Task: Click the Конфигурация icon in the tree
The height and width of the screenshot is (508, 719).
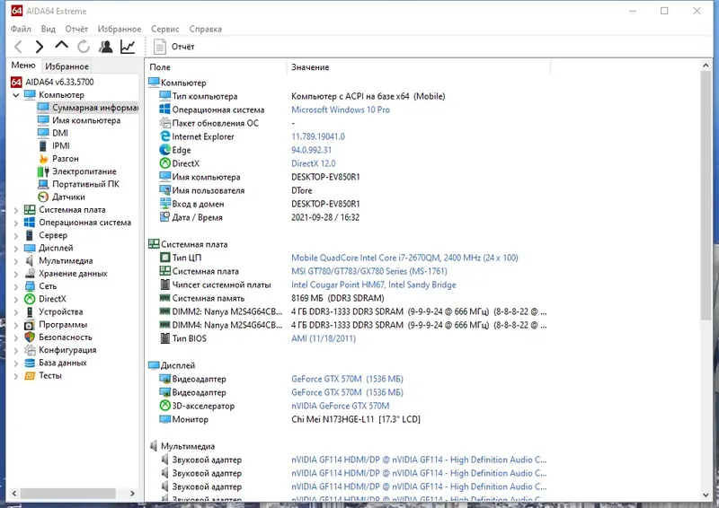Action: (30, 350)
